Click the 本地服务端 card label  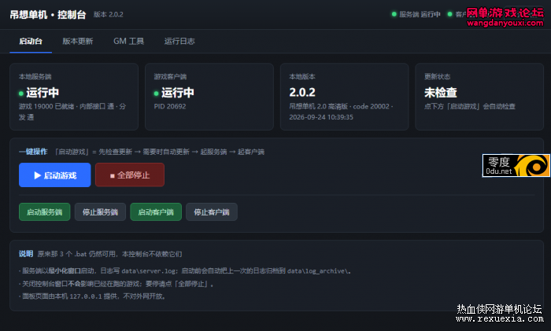tap(35, 76)
